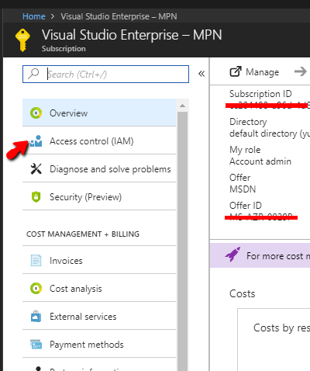
Task: Select the My role label
Action: [245, 150]
